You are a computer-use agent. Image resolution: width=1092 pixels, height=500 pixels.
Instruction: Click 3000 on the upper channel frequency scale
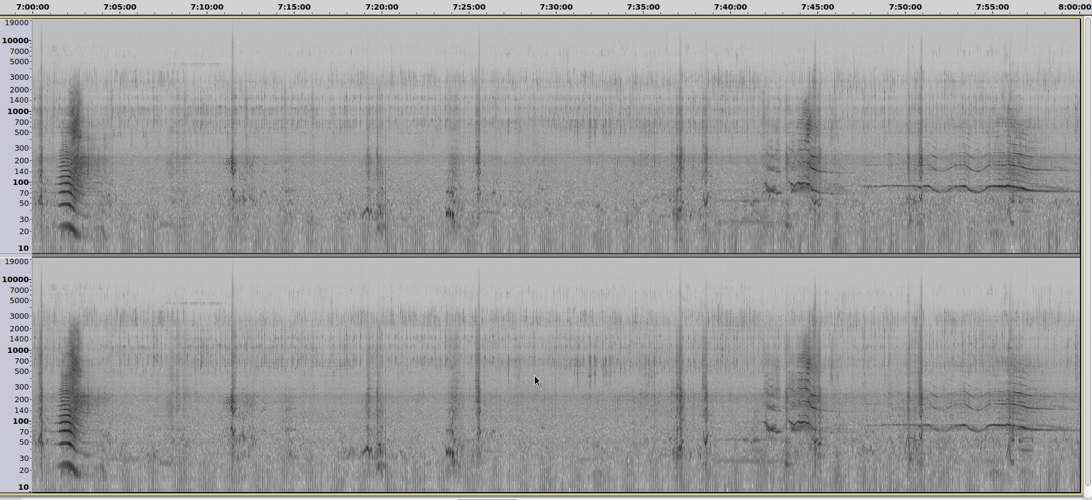tap(19, 77)
